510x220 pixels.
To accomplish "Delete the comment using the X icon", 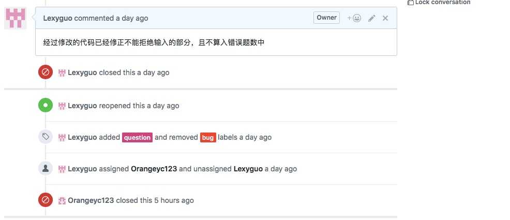I will click(385, 18).
